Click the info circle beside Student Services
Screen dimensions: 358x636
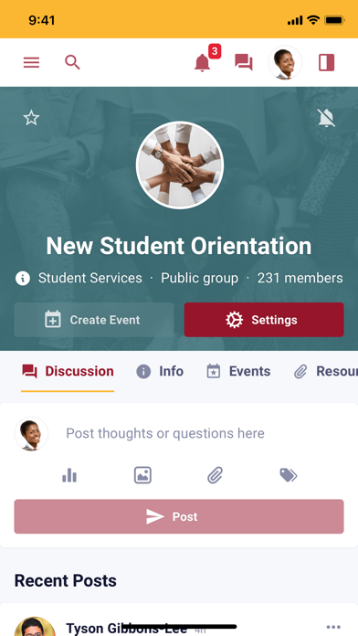[23, 278]
